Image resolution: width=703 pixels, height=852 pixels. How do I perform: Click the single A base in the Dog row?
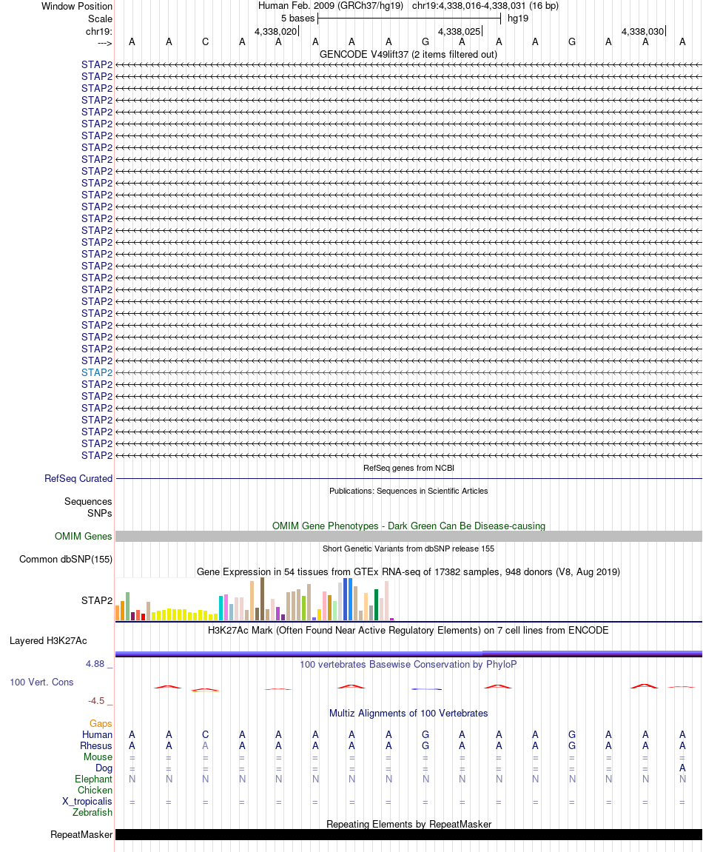682,768
